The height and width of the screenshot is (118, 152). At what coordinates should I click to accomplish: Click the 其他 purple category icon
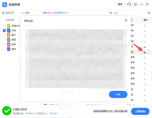coord(9,49)
